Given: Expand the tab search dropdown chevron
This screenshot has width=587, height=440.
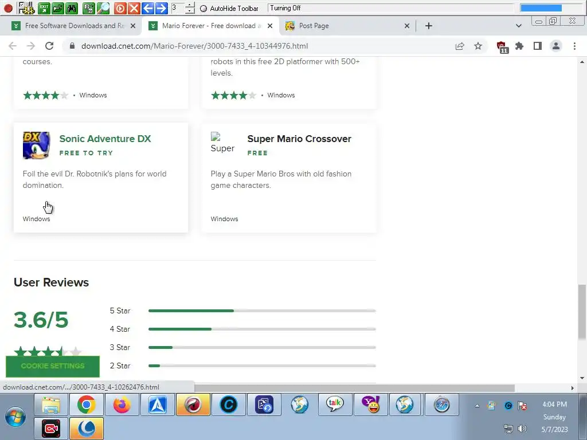Looking at the screenshot, I should 518,26.
